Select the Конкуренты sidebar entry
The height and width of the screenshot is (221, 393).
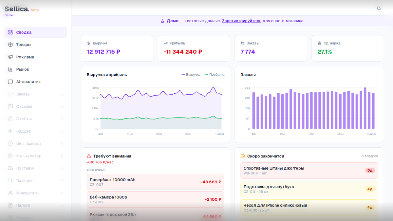28,193
